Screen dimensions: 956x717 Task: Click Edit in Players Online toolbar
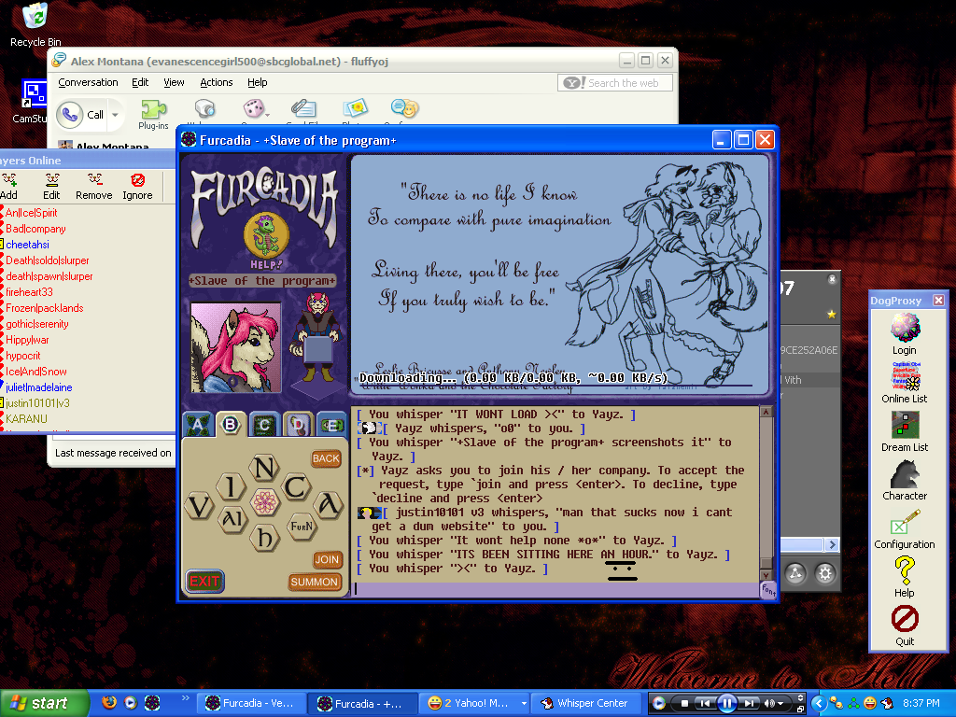51,187
